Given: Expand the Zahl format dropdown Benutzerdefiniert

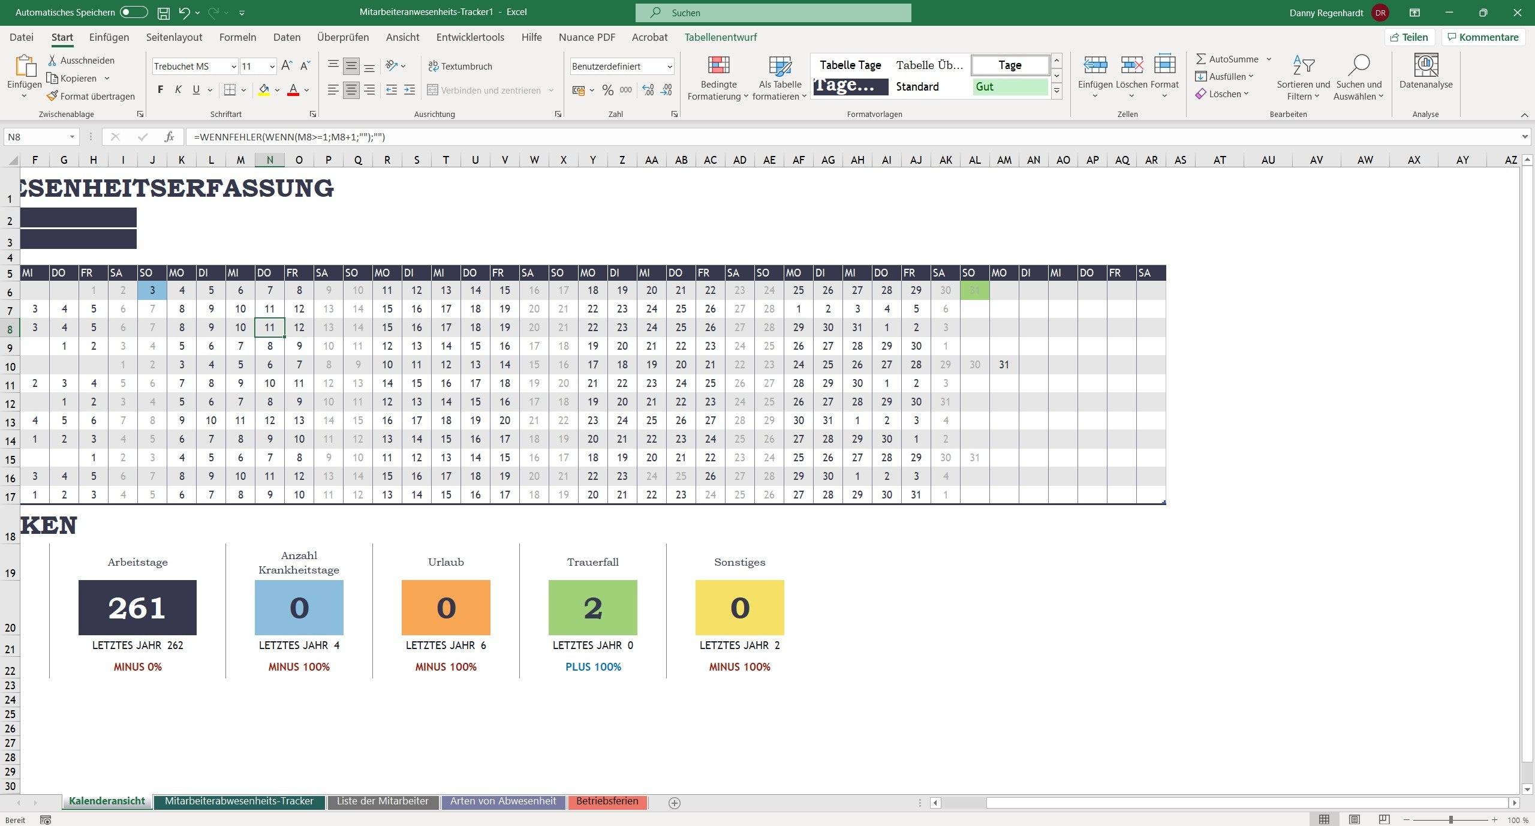Looking at the screenshot, I should [x=666, y=65].
